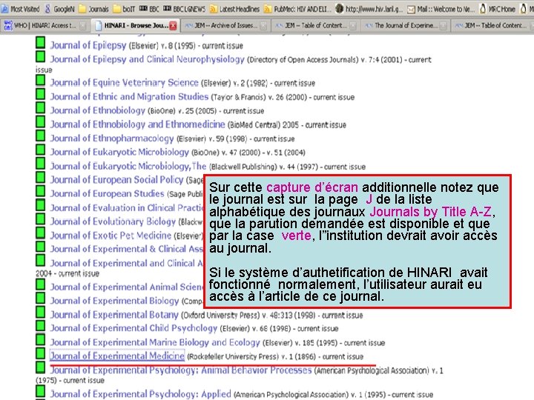This screenshot has height=400, width=534.
Task: Open hiv.lanl.gov bookmark
Action: tap(369, 9)
